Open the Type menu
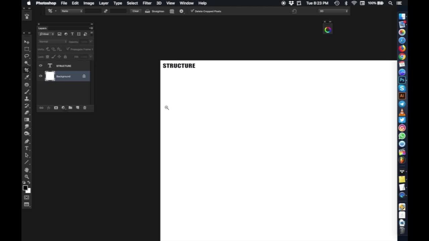429x241 pixels. pyautogui.click(x=118, y=3)
